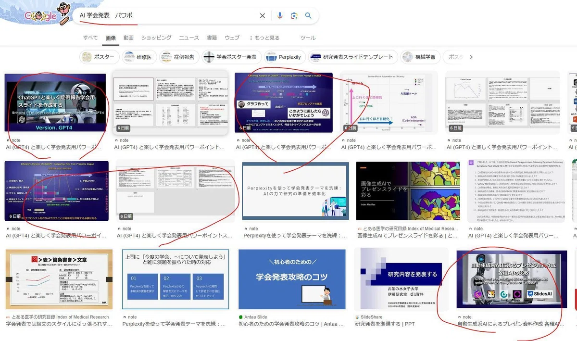The width and height of the screenshot is (577, 341).
Task: Open the 研究内容を発表する thumbnail
Action: 401,280
